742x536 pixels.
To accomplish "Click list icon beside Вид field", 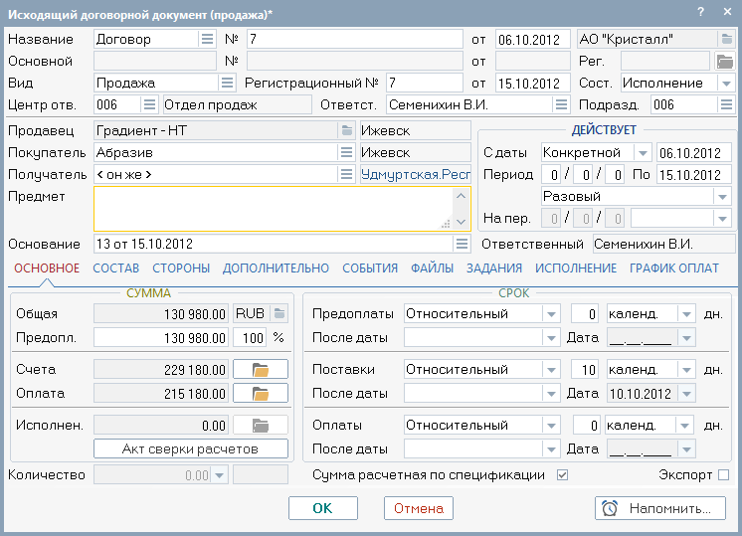I will (227, 83).
